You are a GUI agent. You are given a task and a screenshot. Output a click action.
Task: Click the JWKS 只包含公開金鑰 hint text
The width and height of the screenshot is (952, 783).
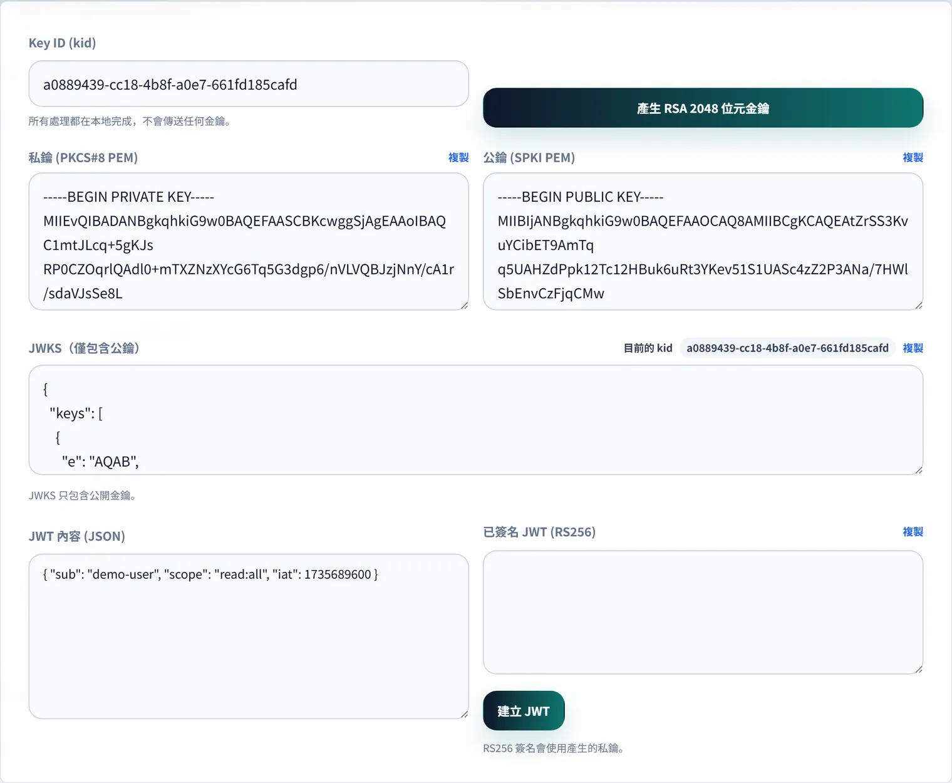pos(83,495)
